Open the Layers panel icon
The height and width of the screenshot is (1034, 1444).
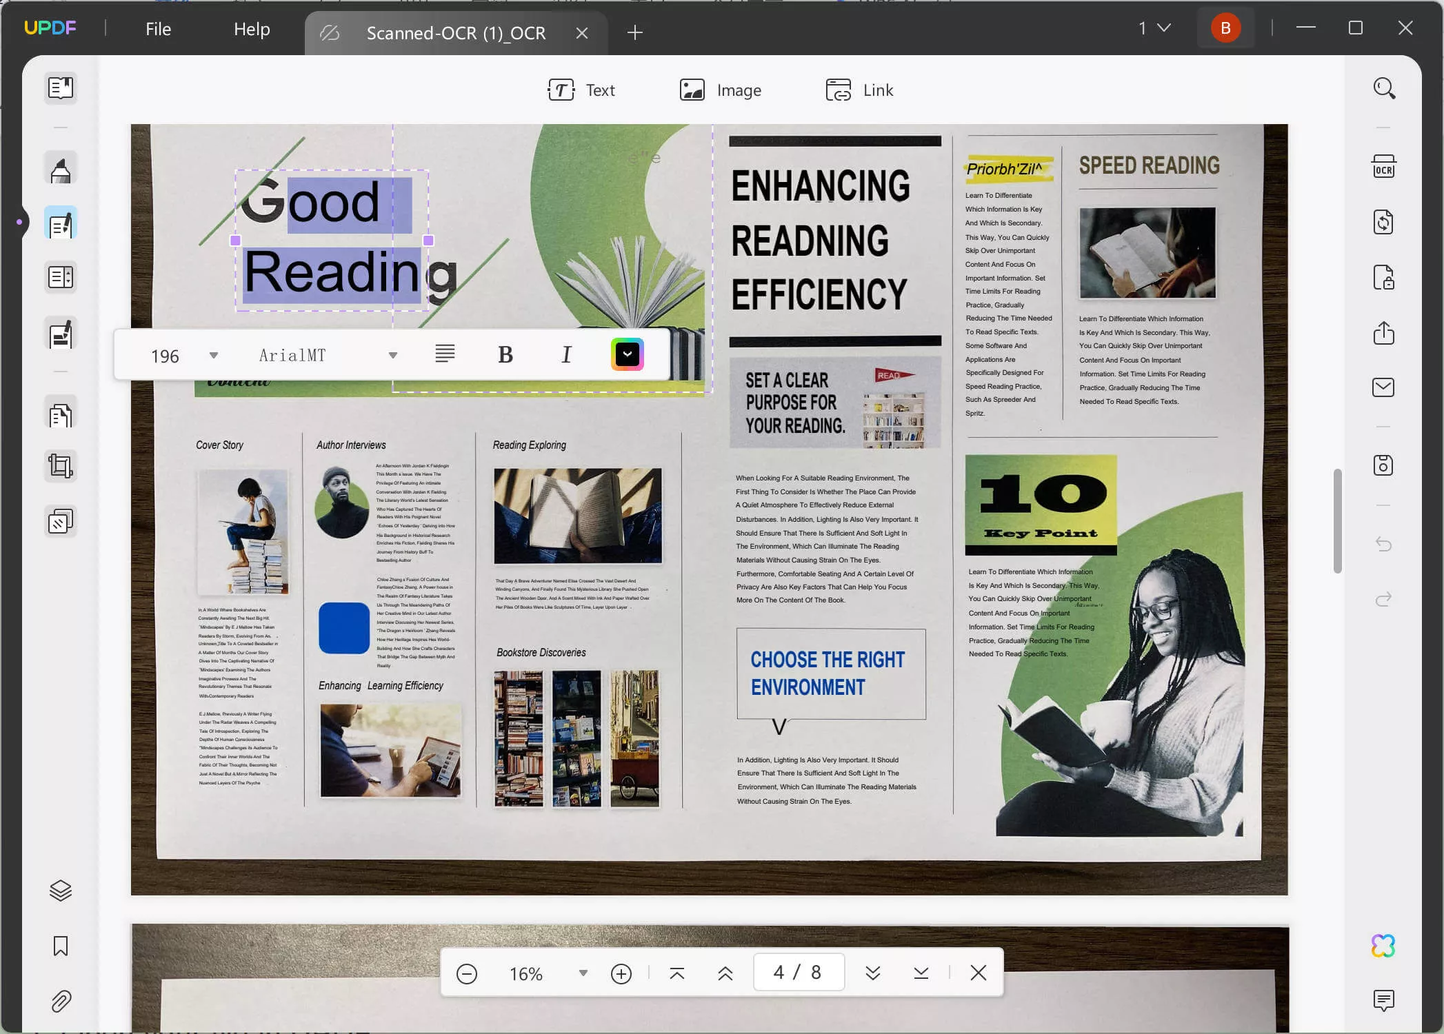(x=61, y=891)
